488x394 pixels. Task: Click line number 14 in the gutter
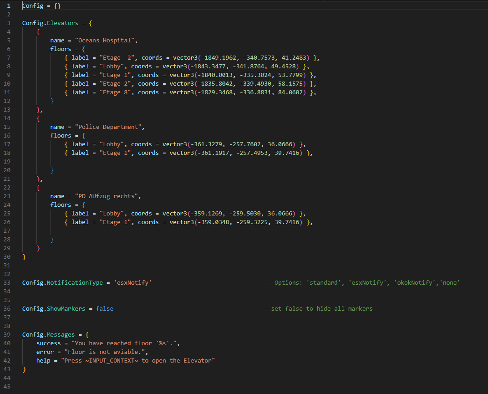(7, 118)
